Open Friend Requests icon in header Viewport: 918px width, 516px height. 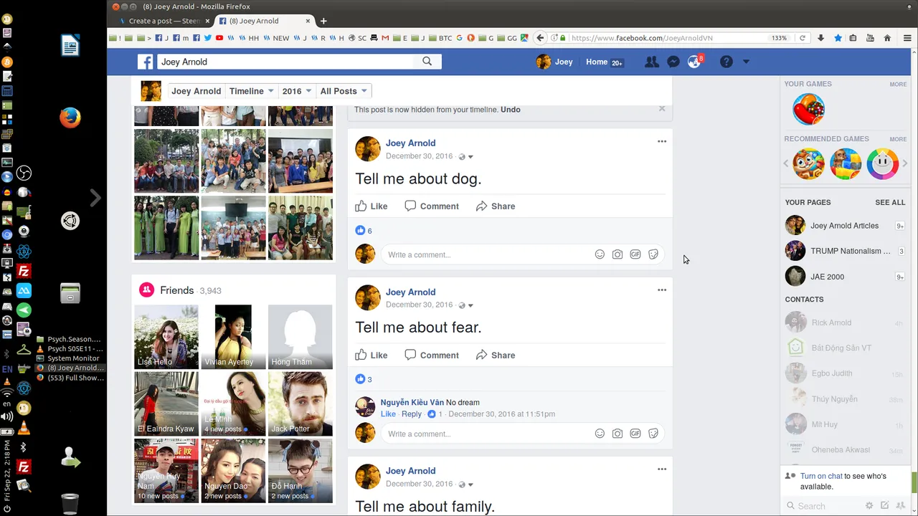pos(651,62)
